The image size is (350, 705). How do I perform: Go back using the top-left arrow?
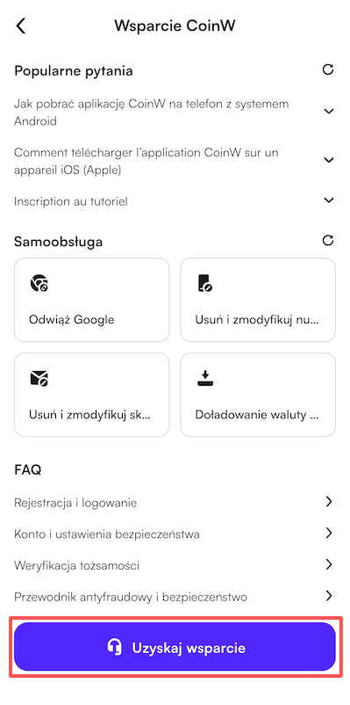(21, 25)
